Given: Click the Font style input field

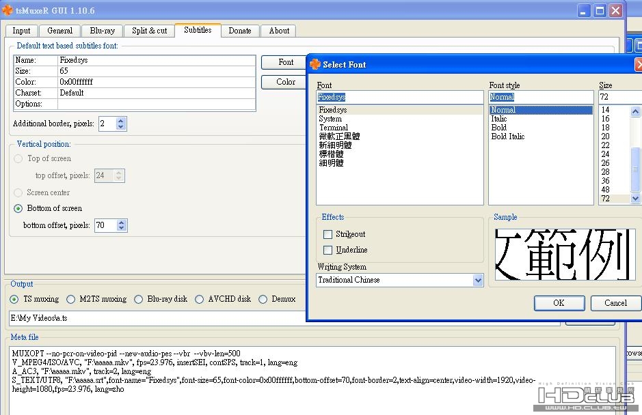Looking at the screenshot, I should coord(541,98).
